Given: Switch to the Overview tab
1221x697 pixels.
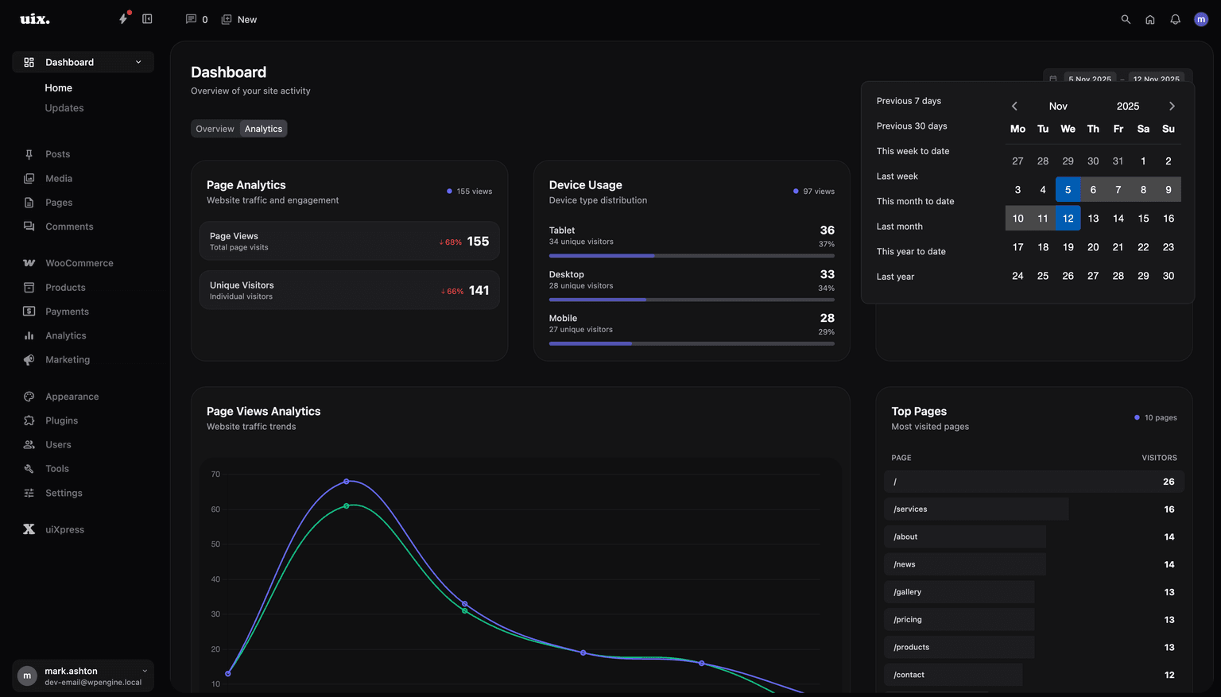Looking at the screenshot, I should (215, 128).
